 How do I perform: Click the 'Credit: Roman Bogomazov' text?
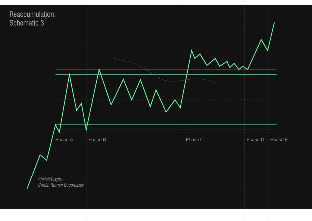point(61,185)
